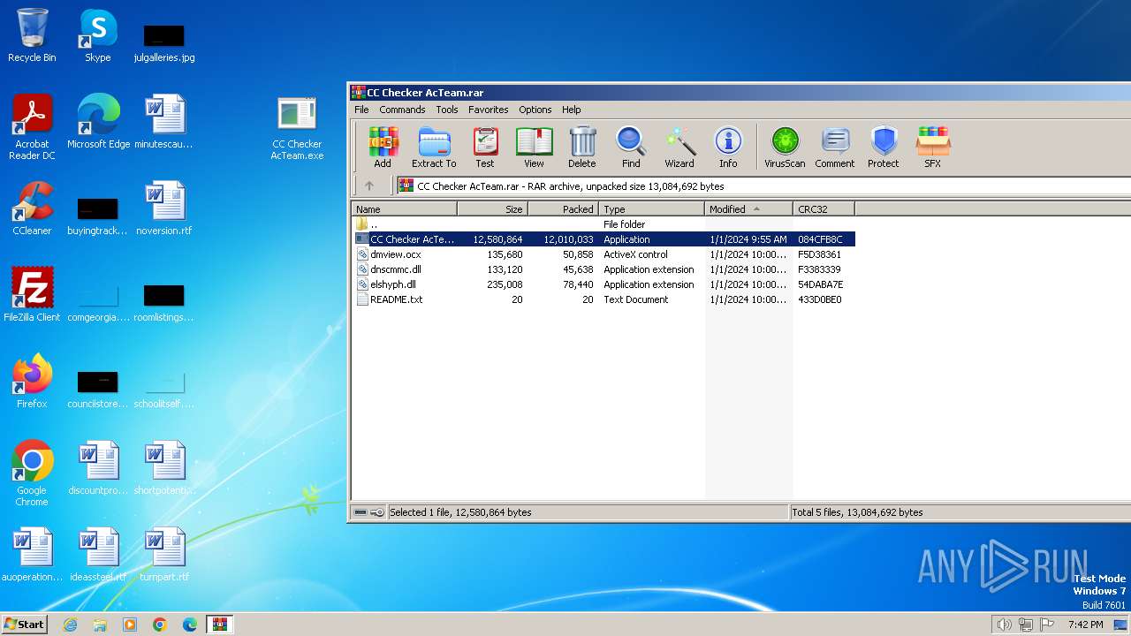Open FileZilla Client desktop shortcut

click(x=32, y=294)
